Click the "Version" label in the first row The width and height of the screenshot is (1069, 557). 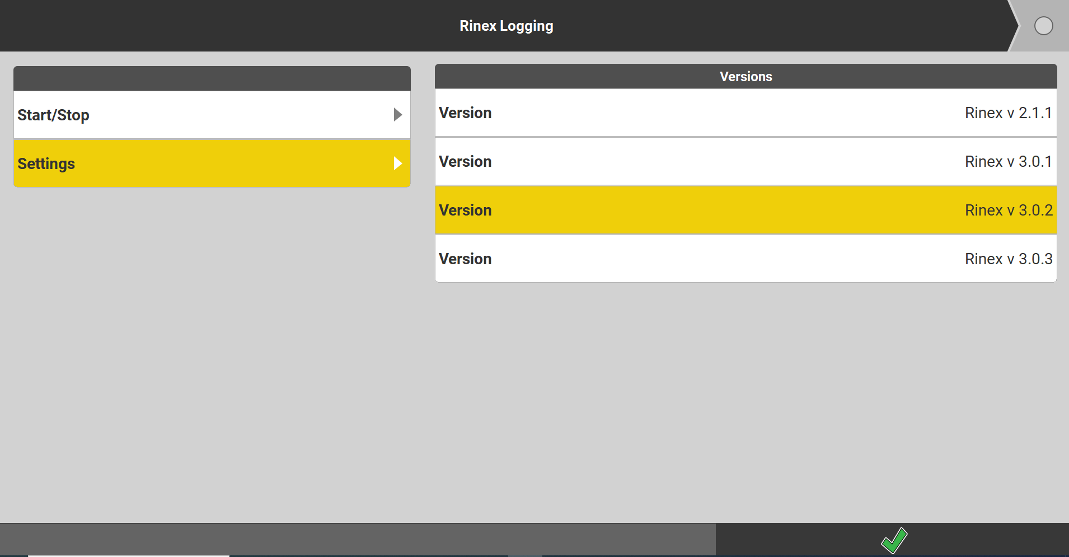coord(465,113)
